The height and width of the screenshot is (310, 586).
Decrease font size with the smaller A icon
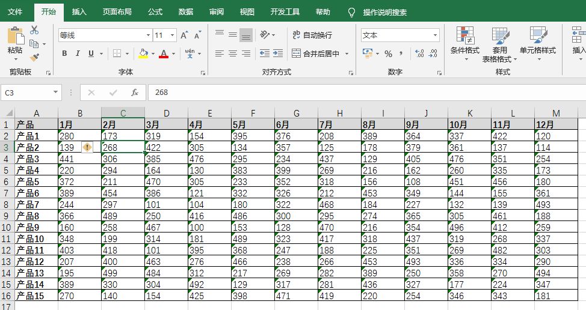point(197,35)
